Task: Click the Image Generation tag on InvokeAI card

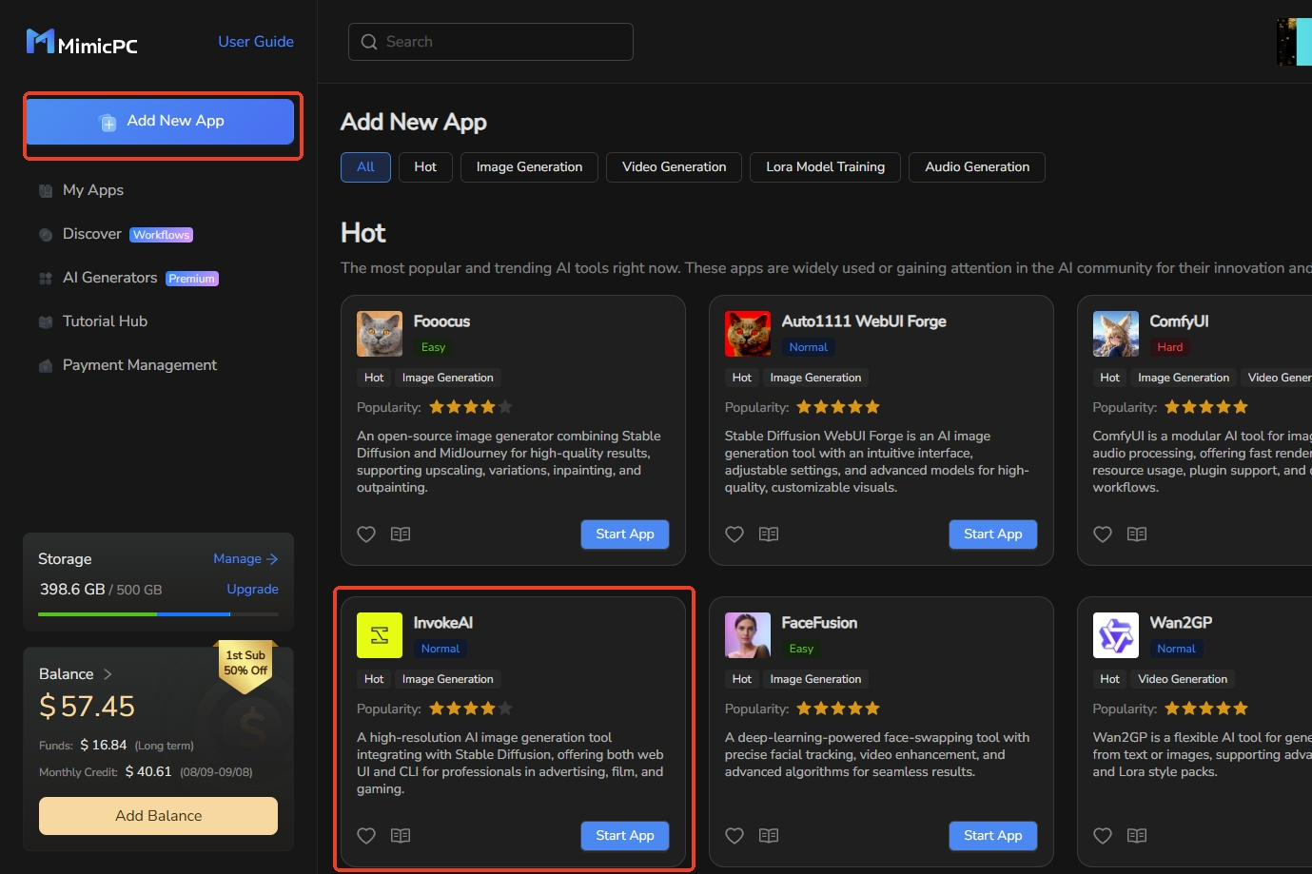Action: coord(448,679)
